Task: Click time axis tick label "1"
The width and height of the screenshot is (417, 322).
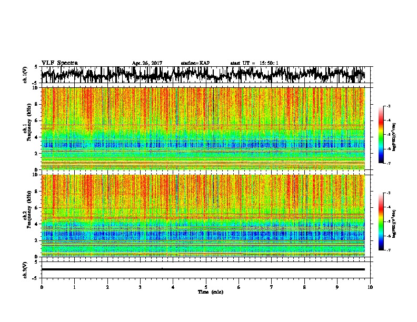Action: [x=74, y=287]
